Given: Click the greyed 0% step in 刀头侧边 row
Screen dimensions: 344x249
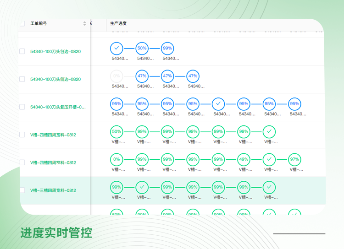Looking at the screenshot, I should tap(117, 76).
